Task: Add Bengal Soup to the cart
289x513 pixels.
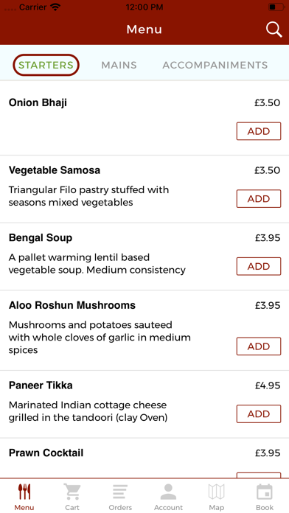Action: pyautogui.click(x=259, y=266)
